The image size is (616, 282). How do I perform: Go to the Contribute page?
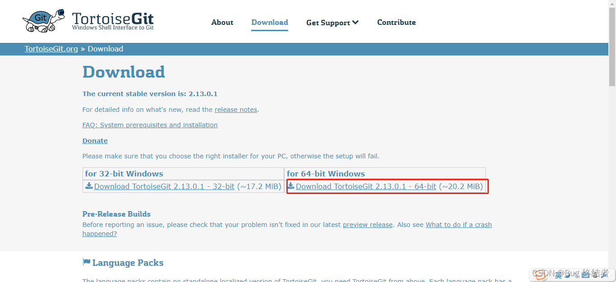click(x=396, y=22)
